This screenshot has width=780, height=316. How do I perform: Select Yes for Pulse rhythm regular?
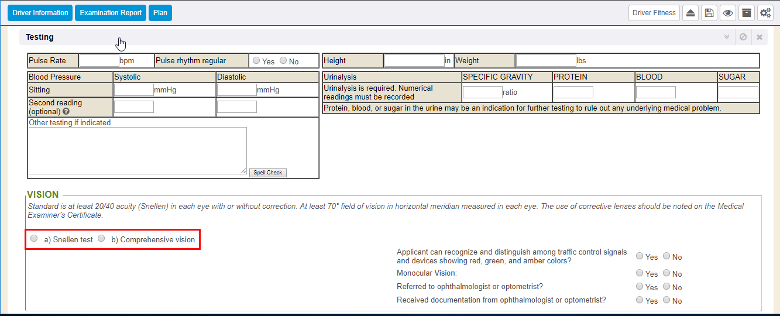tap(256, 60)
